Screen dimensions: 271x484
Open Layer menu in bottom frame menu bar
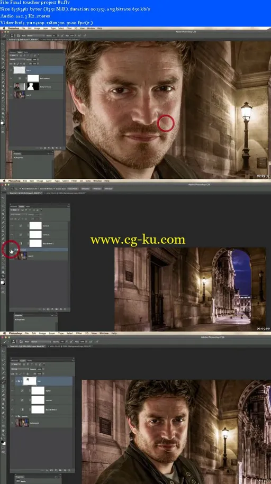click(x=52, y=333)
